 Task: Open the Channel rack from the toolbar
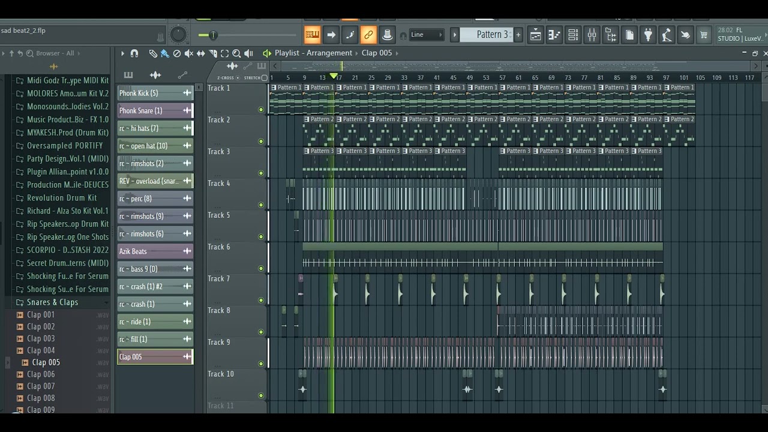click(573, 35)
